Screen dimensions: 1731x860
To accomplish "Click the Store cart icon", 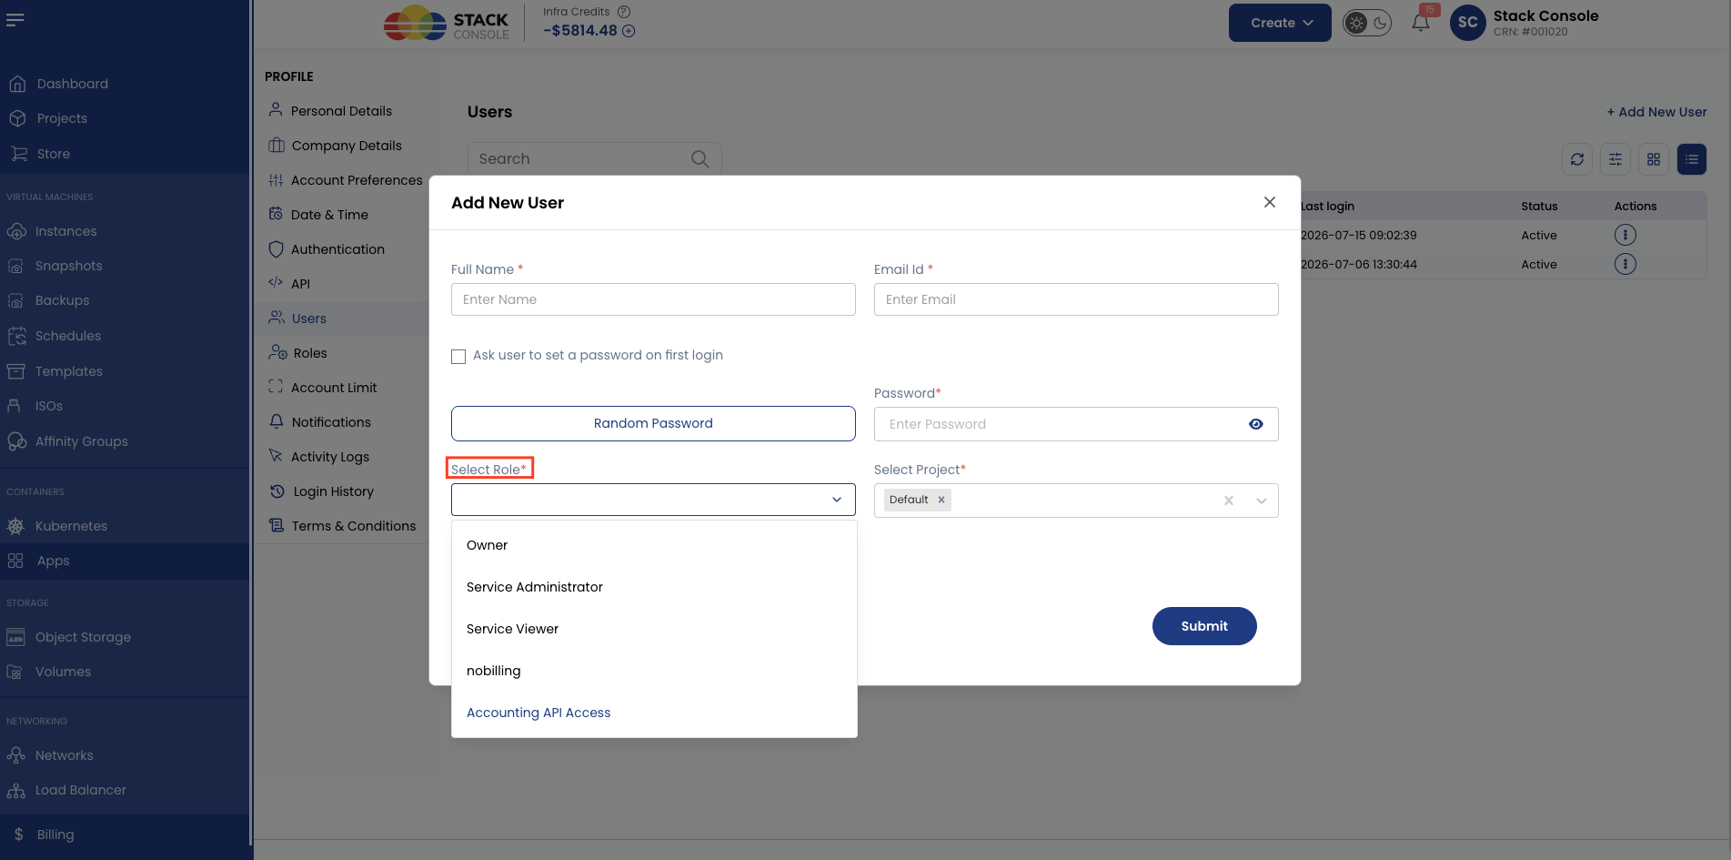I will click(17, 154).
